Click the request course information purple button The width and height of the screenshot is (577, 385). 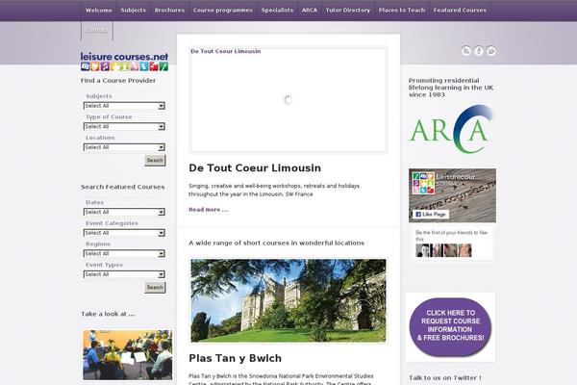tap(450, 327)
